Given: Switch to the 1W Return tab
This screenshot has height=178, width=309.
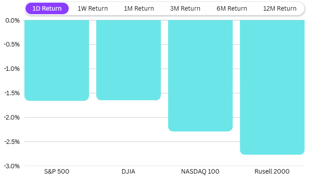Looking at the screenshot, I should 93,8.
